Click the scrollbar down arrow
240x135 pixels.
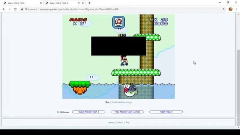pyautogui.click(x=238, y=127)
